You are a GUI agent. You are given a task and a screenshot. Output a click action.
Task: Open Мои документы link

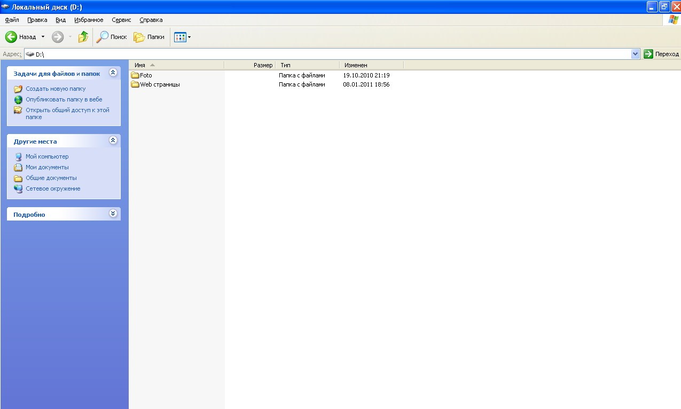click(x=47, y=167)
